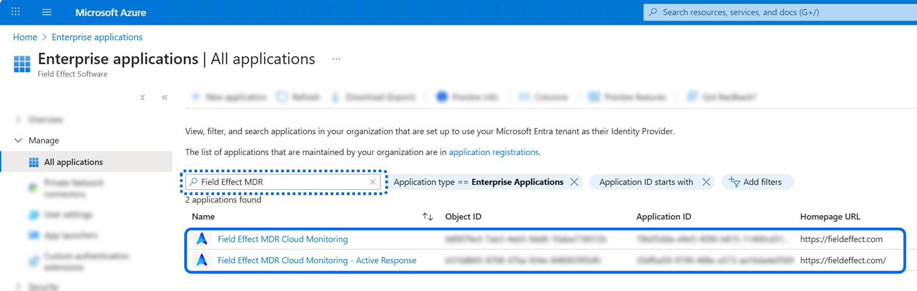This screenshot has width=917, height=291.
Task: Edit Application ID starts with filter
Action: point(646,182)
